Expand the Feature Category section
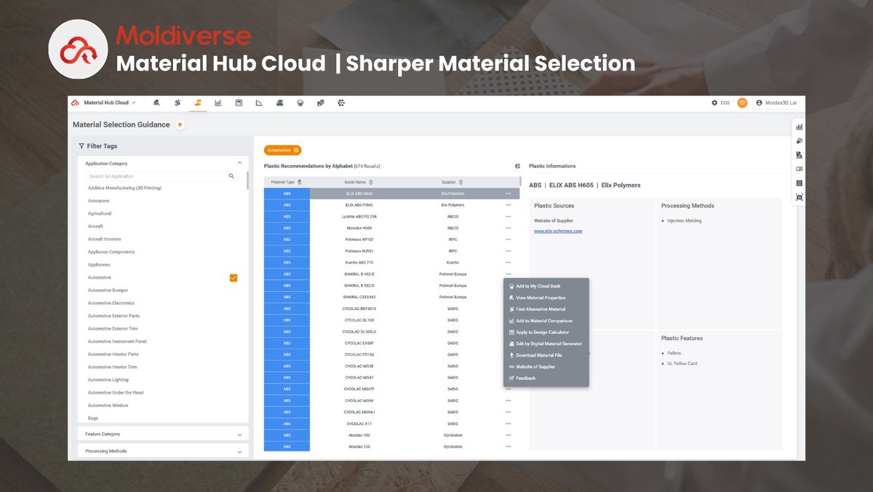The width and height of the screenshot is (873, 492). click(163, 434)
